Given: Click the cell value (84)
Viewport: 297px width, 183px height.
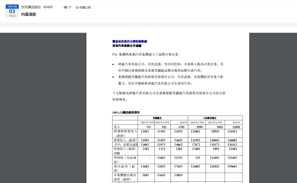Looking at the screenshot, I should coord(146,175).
